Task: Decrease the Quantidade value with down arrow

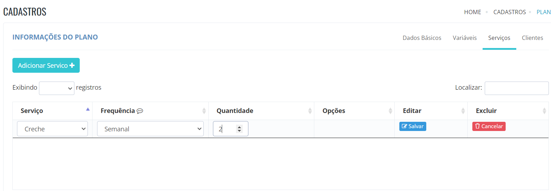Action: click(240, 131)
